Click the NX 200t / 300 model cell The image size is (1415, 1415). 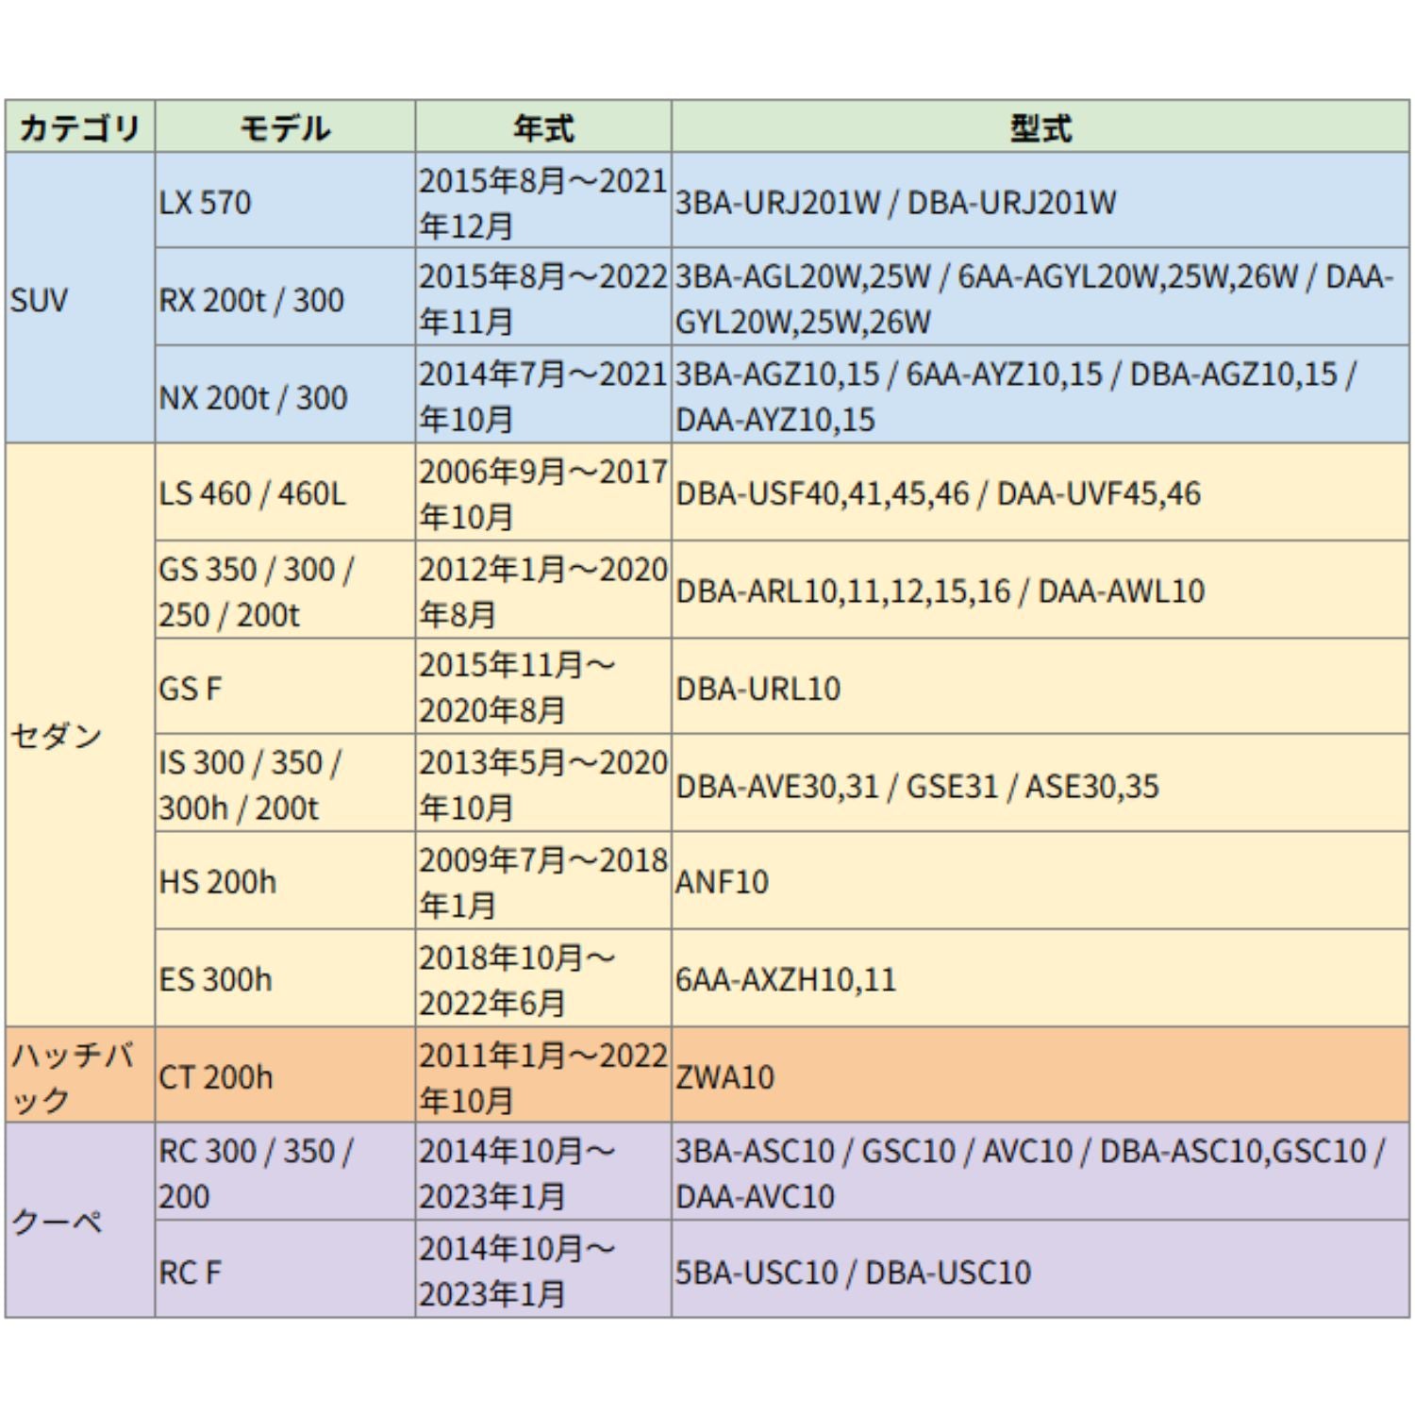pyautogui.click(x=285, y=394)
